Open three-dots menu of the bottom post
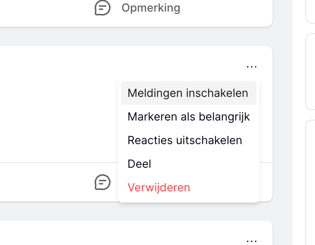 [x=252, y=241]
